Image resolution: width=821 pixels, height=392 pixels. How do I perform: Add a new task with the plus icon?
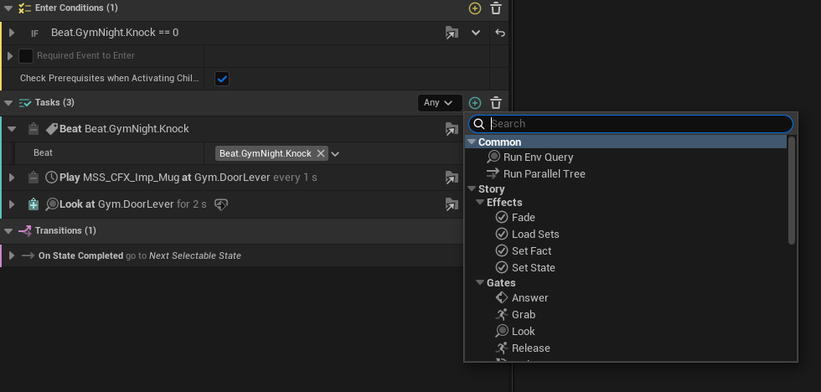coord(474,102)
